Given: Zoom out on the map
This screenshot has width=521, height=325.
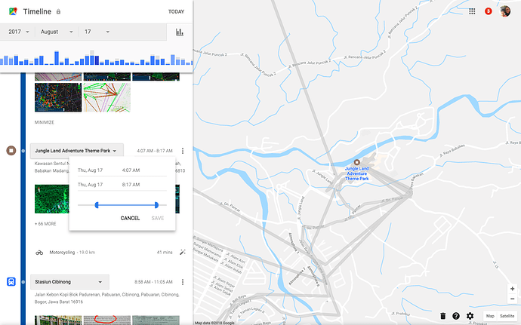Looking at the screenshot, I should [x=513, y=299].
